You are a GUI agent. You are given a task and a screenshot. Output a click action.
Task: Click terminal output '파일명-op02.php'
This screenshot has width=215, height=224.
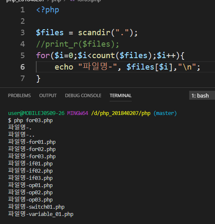point(30,192)
